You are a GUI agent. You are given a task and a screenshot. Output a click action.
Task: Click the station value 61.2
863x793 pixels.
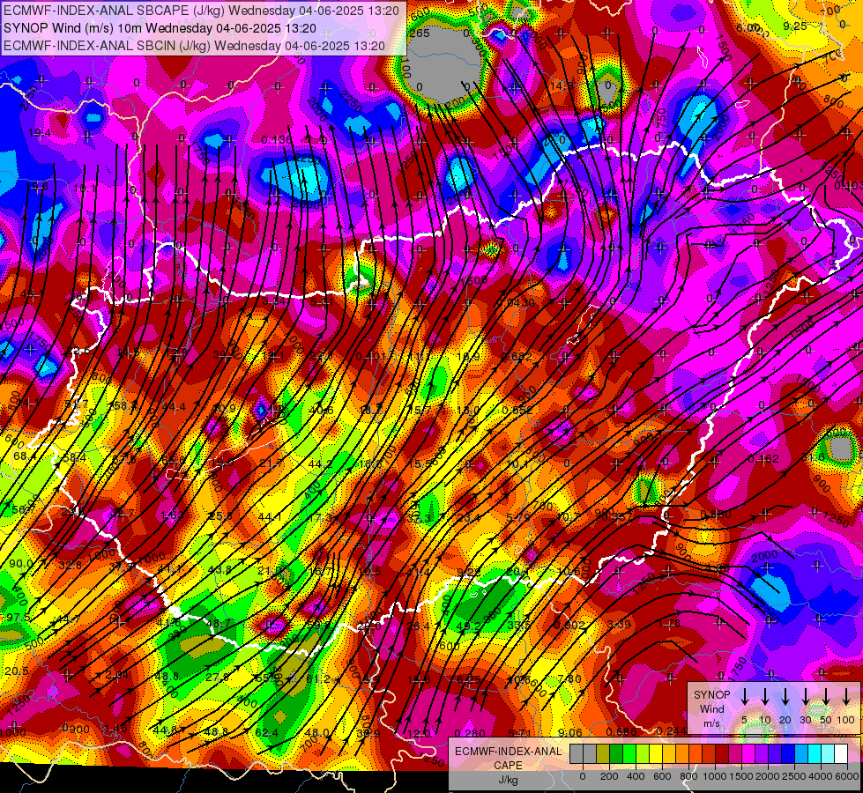pos(317,679)
